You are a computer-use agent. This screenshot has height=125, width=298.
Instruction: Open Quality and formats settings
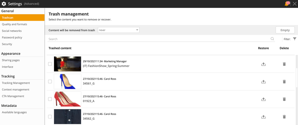coord(14,24)
